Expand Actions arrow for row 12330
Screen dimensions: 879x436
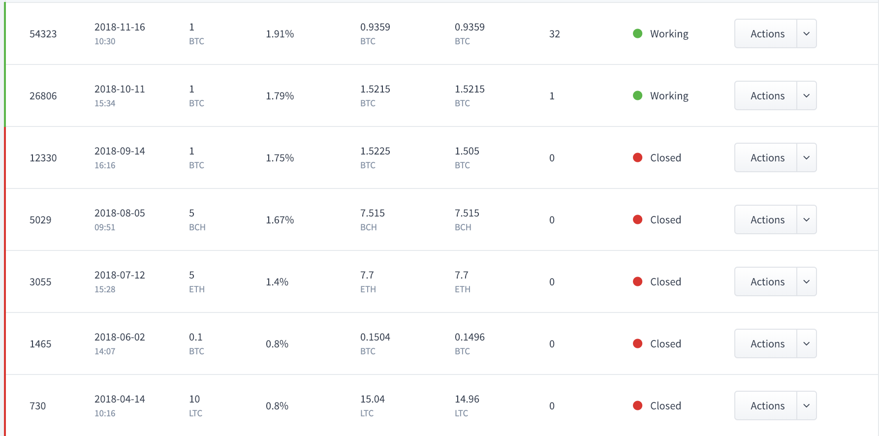coord(807,157)
